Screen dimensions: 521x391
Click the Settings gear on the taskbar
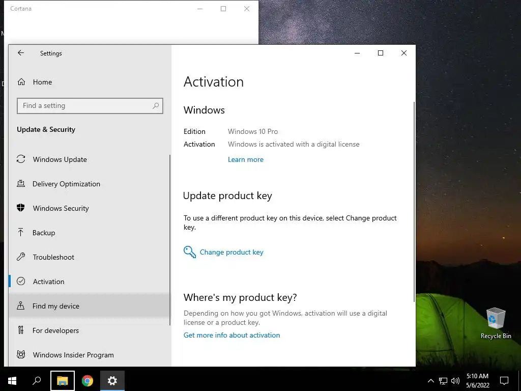coord(112,381)
